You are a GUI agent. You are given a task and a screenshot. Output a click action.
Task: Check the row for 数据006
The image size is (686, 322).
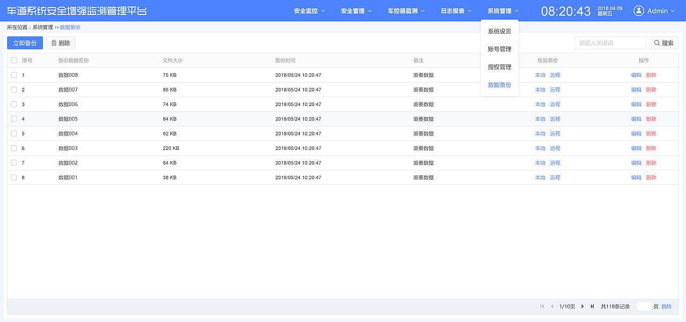pyautogui.click(x=14, y=104)
